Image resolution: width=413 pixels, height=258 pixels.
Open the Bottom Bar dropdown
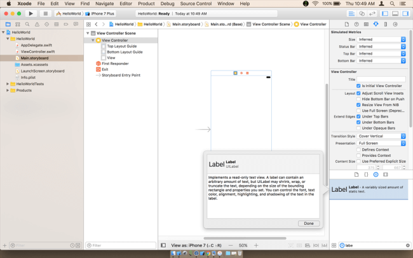pyautogui.click(x=381, y=60)
